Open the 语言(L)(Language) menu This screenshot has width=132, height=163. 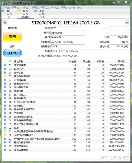(71, 7)
